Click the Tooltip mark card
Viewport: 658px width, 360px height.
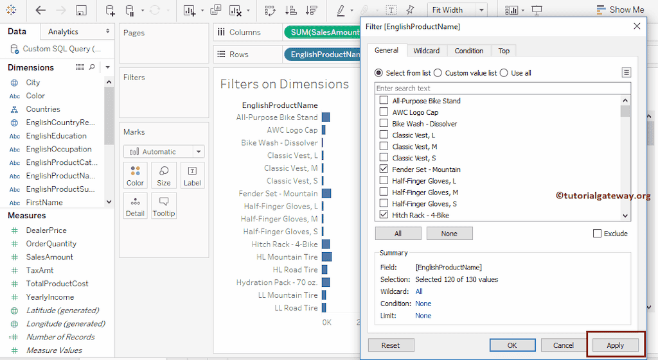(x=164, y=206)
